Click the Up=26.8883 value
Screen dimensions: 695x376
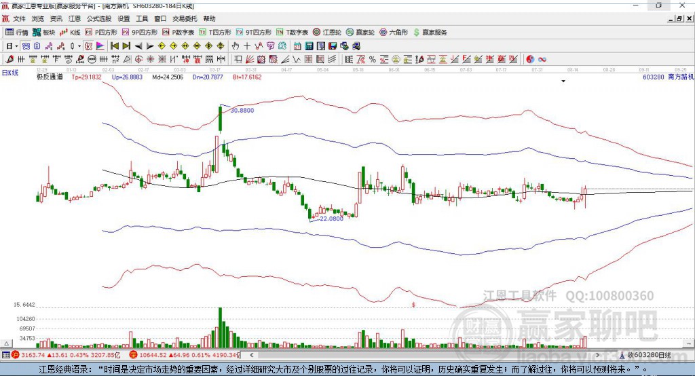coord(127,77)
